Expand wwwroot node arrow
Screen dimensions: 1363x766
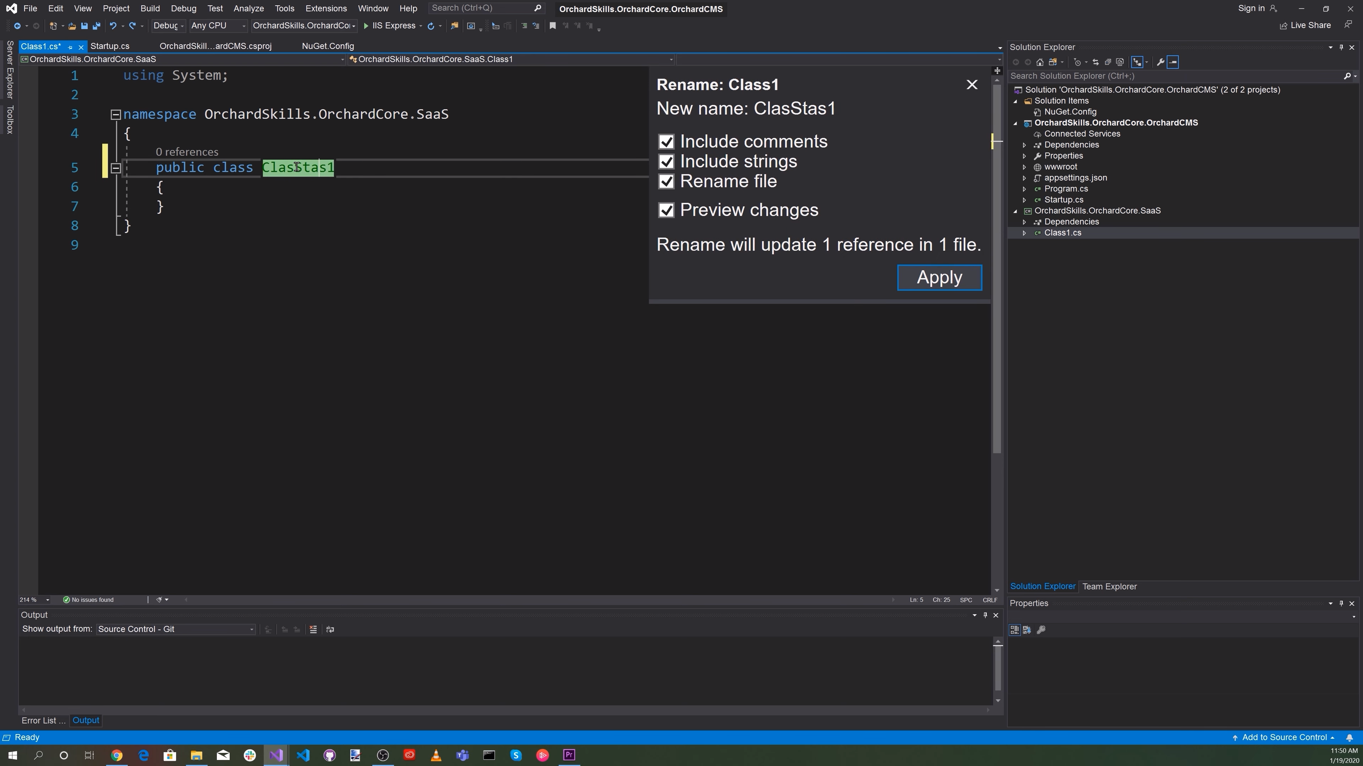point(1024,167)
